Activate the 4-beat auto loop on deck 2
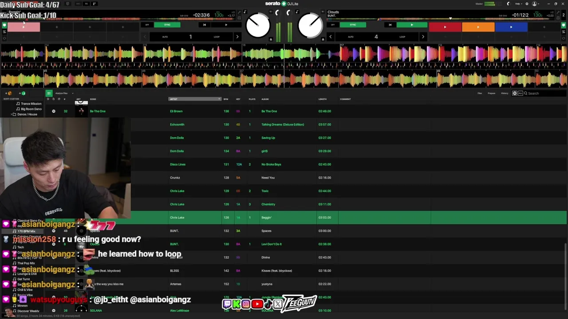Image resolution: width=568 pixels, height=319 pixels. pyautogui.click(x=376, y=37)
